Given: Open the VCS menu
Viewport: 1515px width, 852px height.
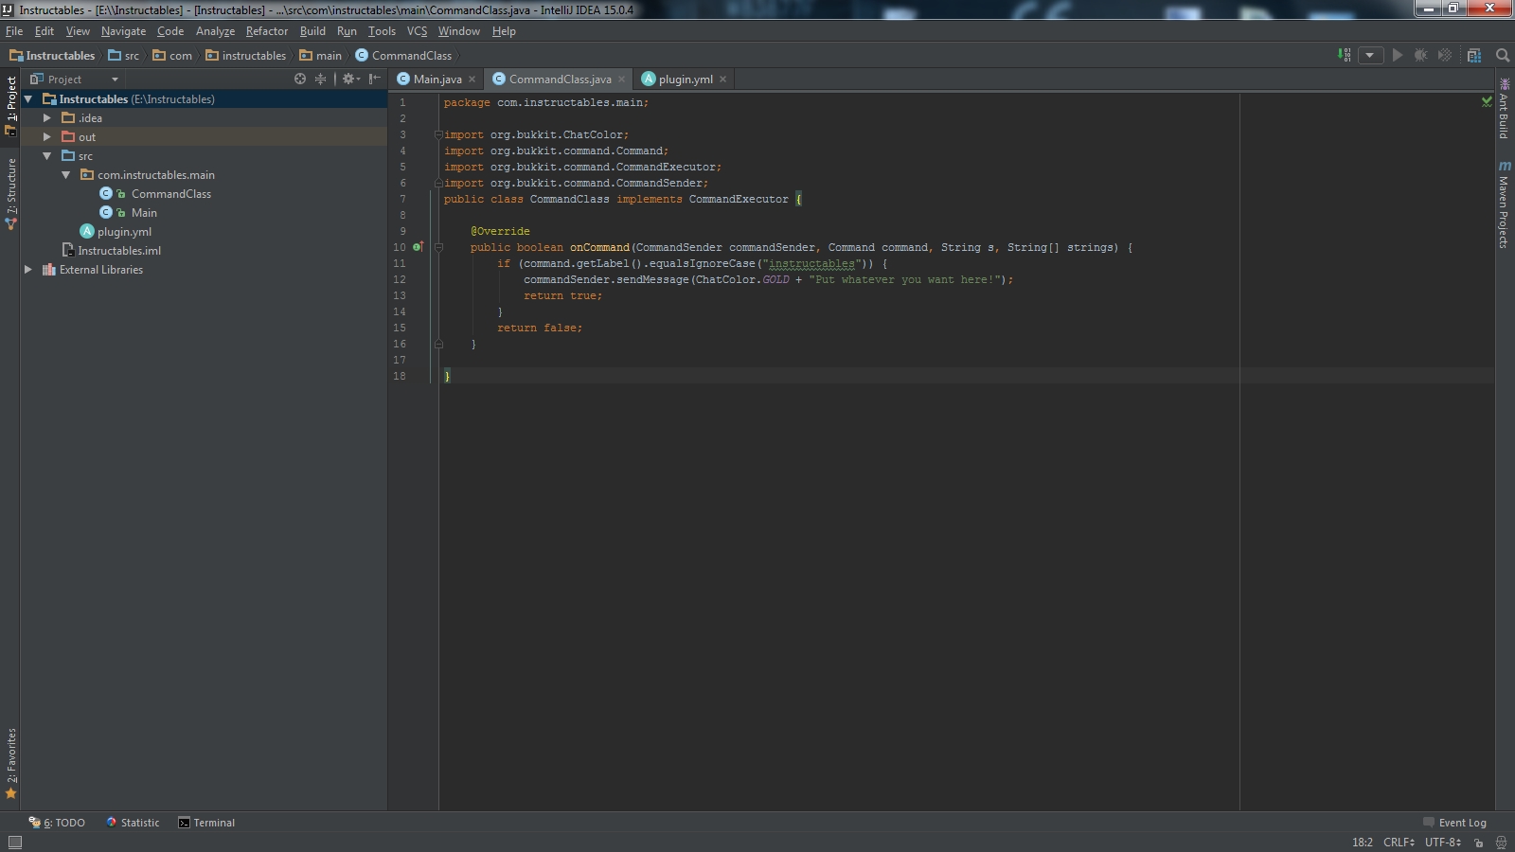Looking at the screenshot, I should (x=417, y=30).
